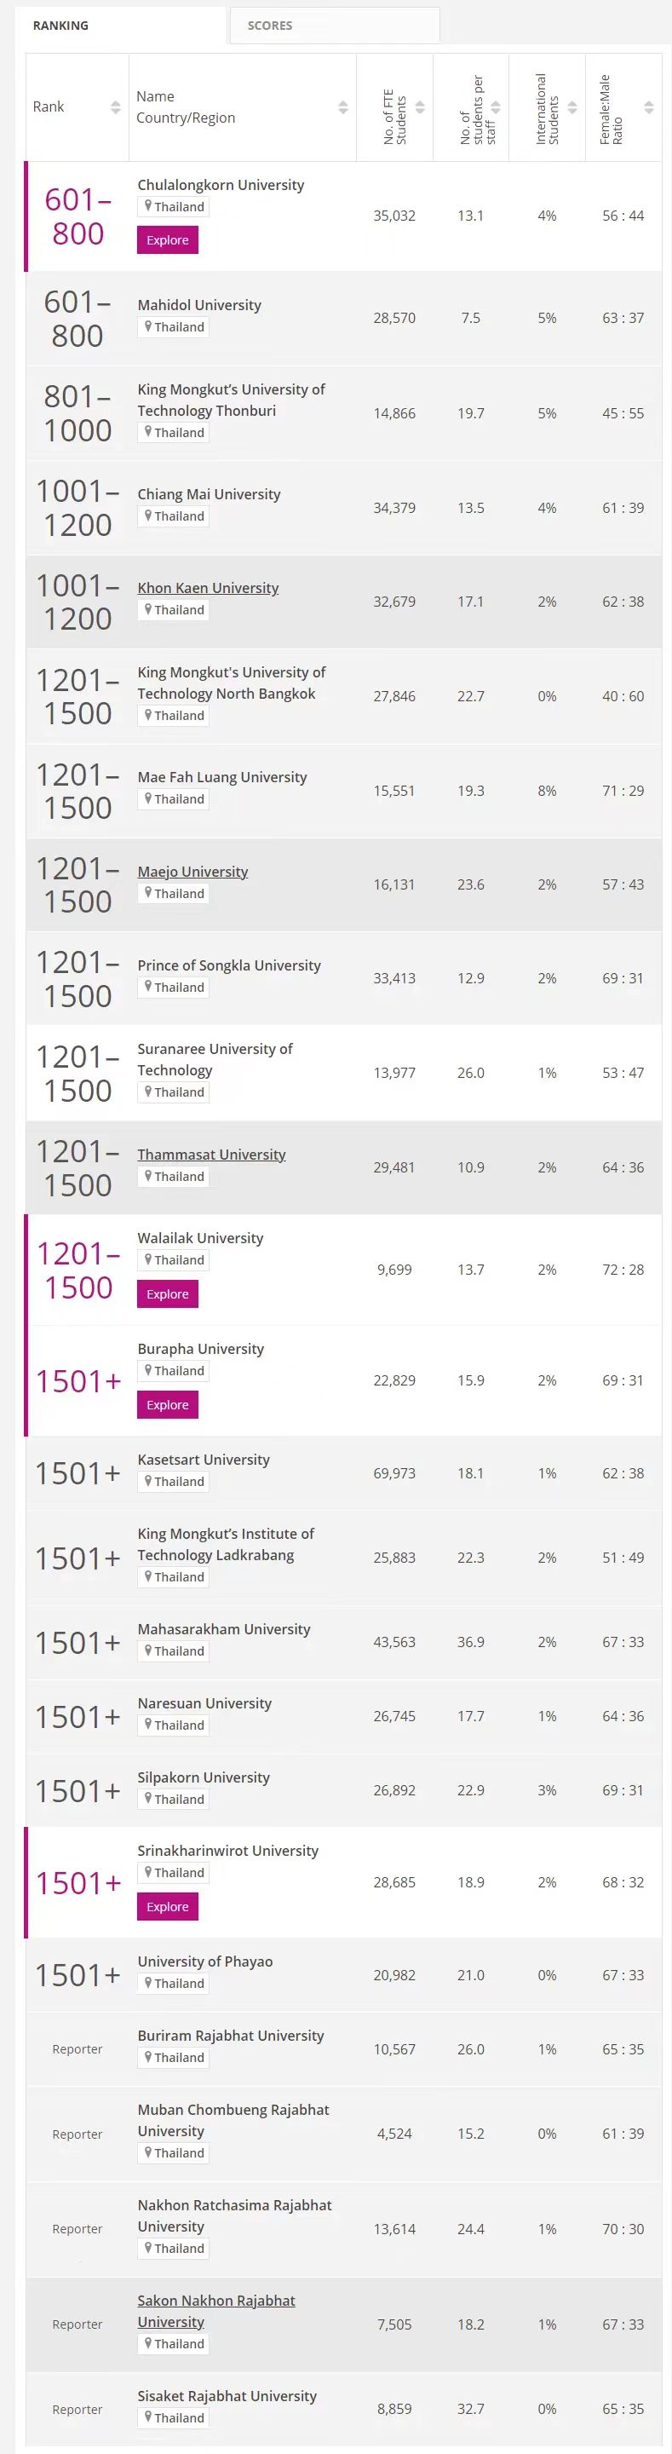Visit Thammasat University link
Image resolution: width=672 pixels, height=2454 pixels.
[x=211, y=1155]
